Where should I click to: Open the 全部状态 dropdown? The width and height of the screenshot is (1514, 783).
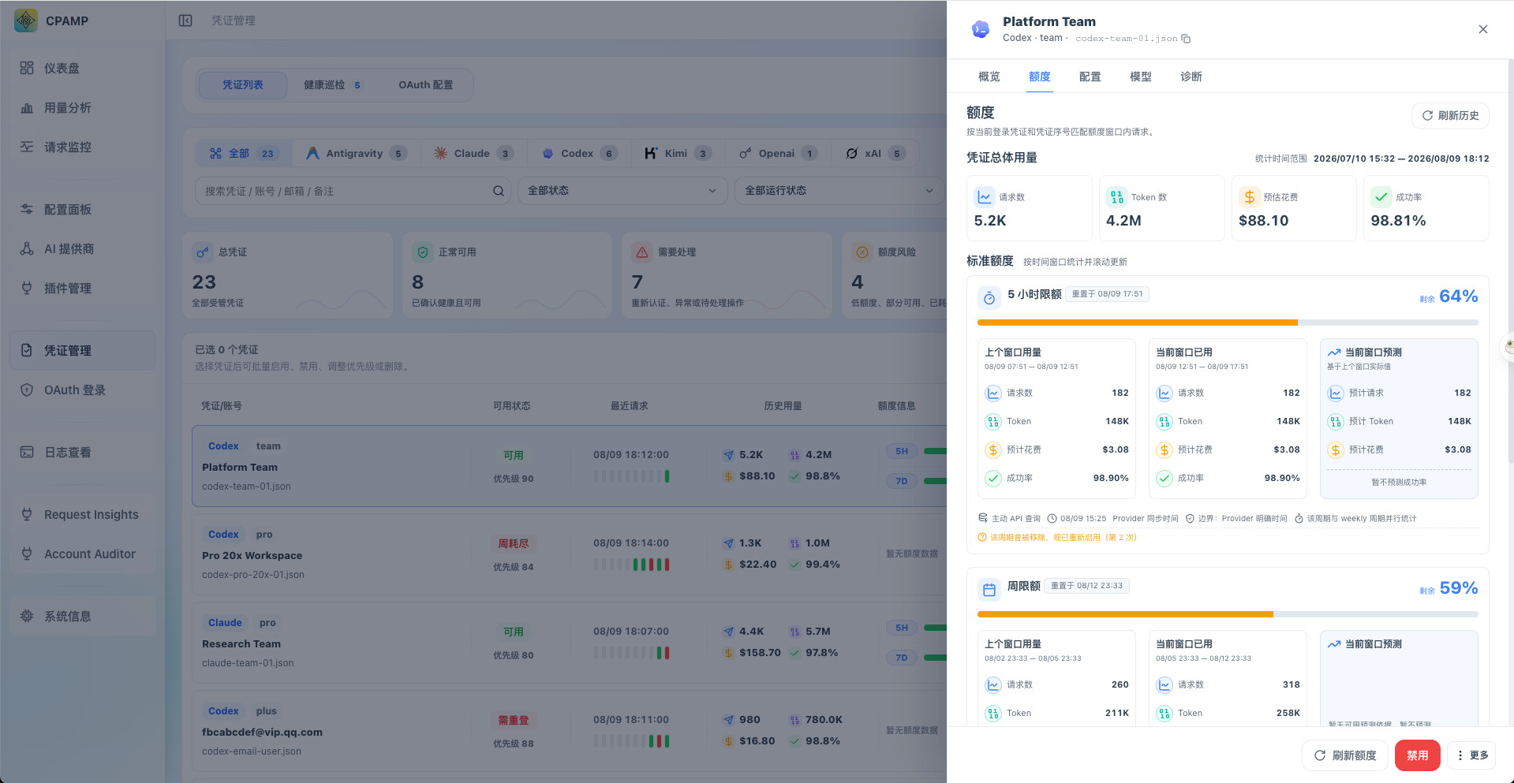coord(622,191)
